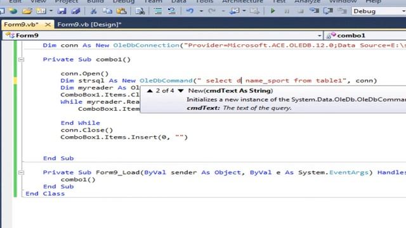Open the Analyze menu
Viewport: 406px width, 228px height.
307,1
